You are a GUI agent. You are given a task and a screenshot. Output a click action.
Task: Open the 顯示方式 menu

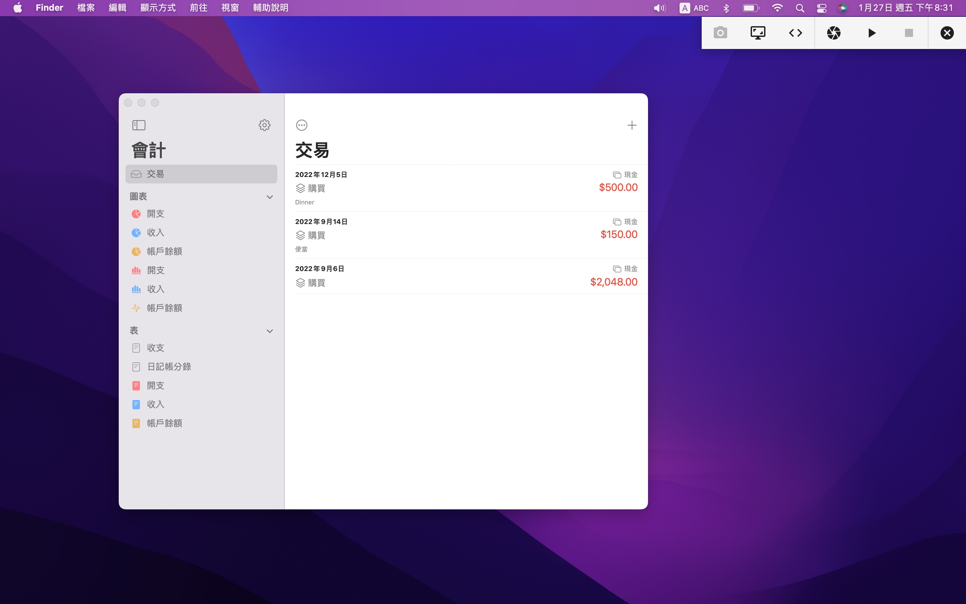158,8
